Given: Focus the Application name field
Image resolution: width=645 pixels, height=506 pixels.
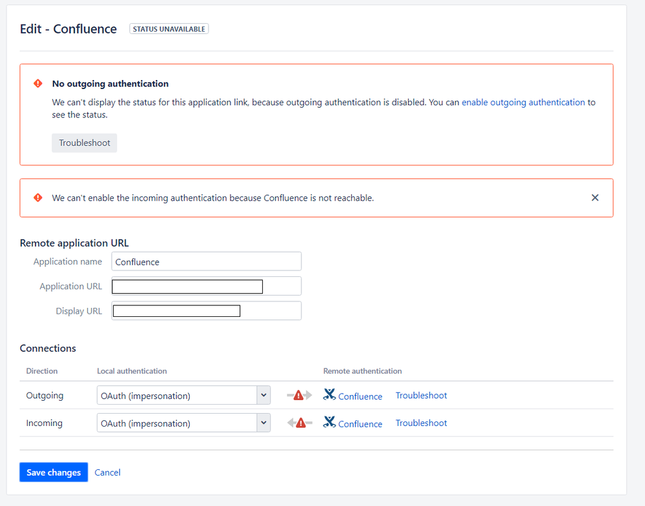Looking at the screenshot, I should 207,261.
